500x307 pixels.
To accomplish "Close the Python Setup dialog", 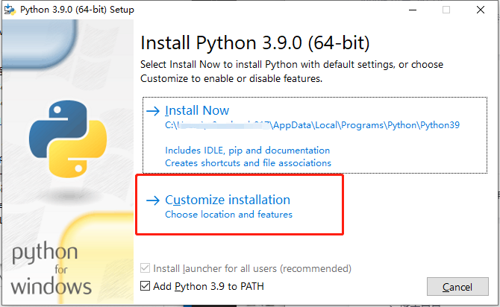I will coord(481,10).
